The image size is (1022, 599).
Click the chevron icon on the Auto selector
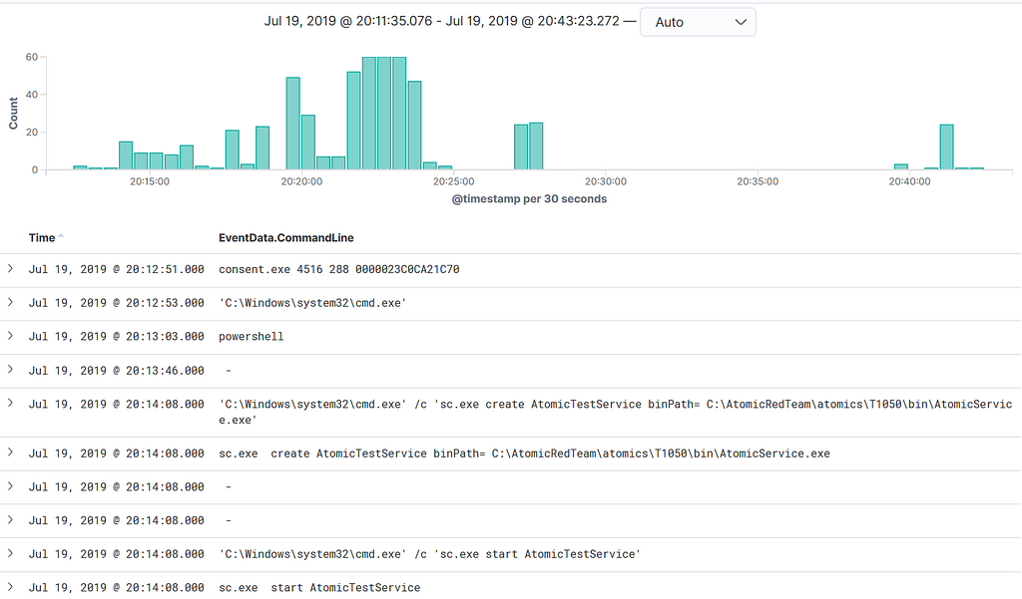(740, 22)
